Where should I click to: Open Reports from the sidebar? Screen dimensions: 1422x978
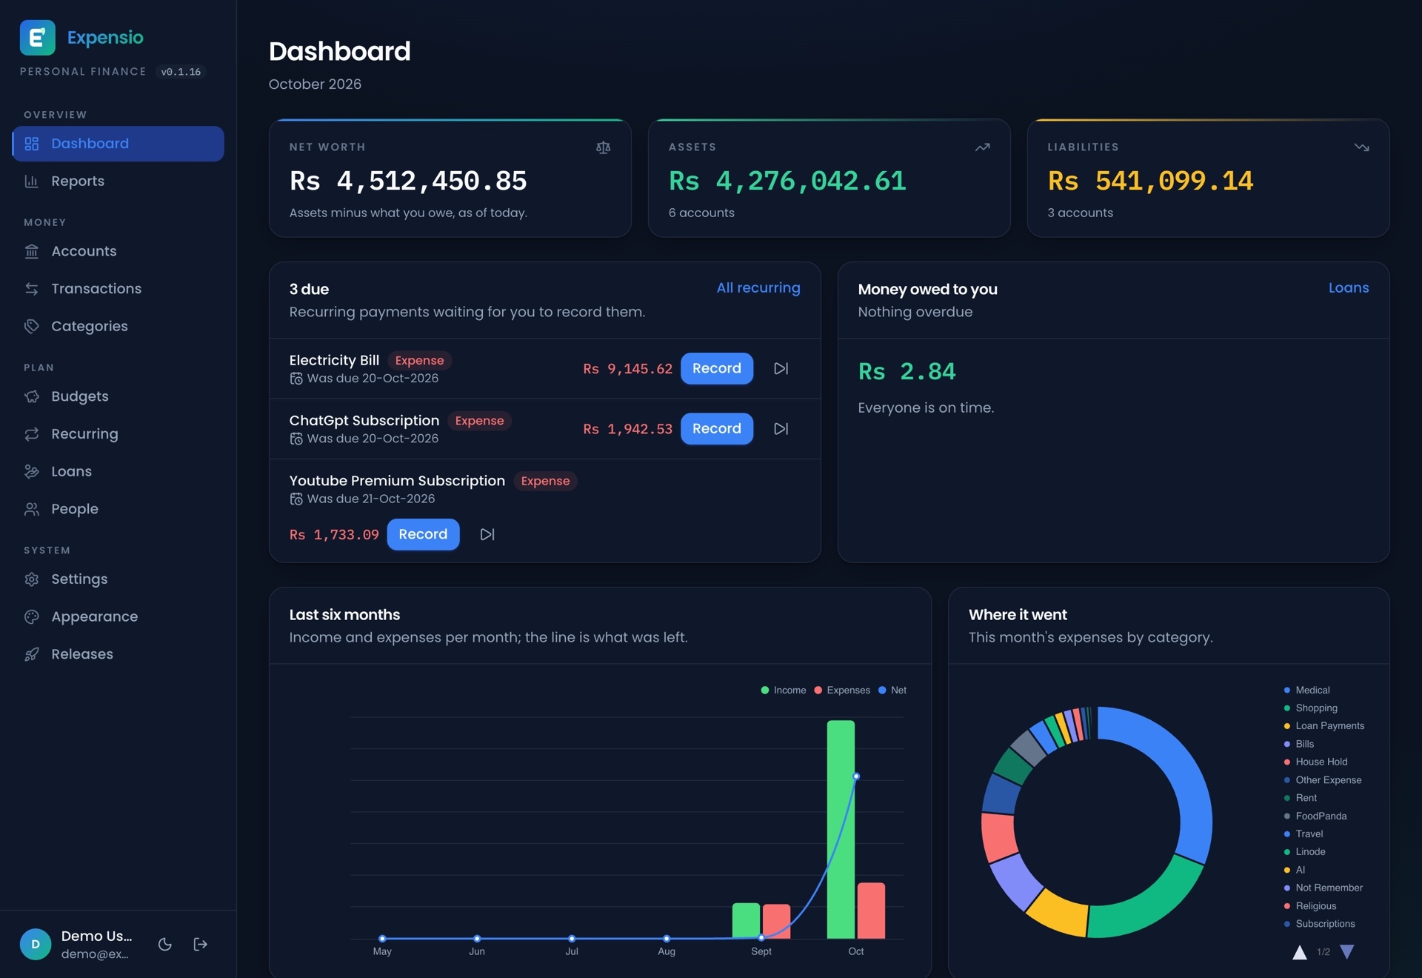pyautogui.click(x=118, y=181)
